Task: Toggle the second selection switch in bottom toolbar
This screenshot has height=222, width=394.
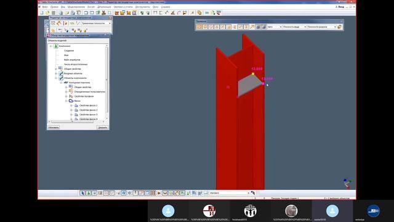Action: pyautogui.click(x=88, y=193)
